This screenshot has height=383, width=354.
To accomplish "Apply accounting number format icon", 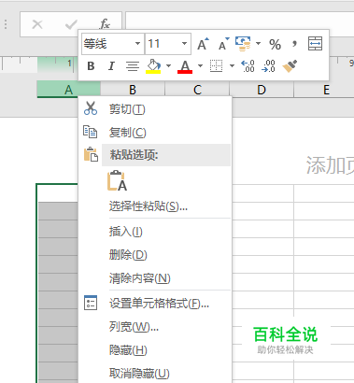I will pyautogui.click(x=243, y=44).
